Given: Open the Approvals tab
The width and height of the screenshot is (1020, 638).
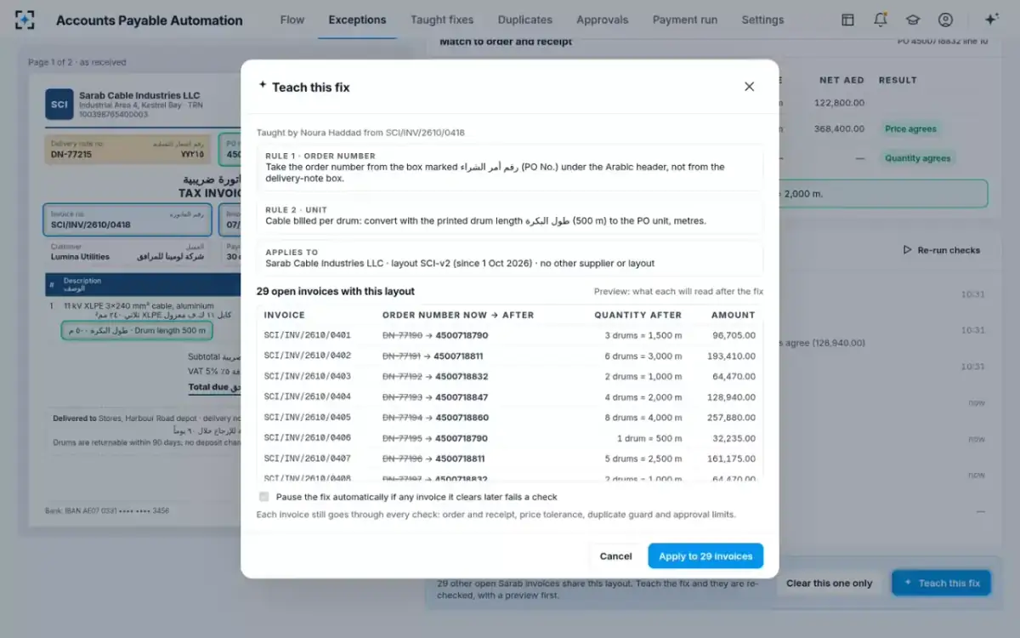Looking at the screenshot, I should (x=603, y=20).
